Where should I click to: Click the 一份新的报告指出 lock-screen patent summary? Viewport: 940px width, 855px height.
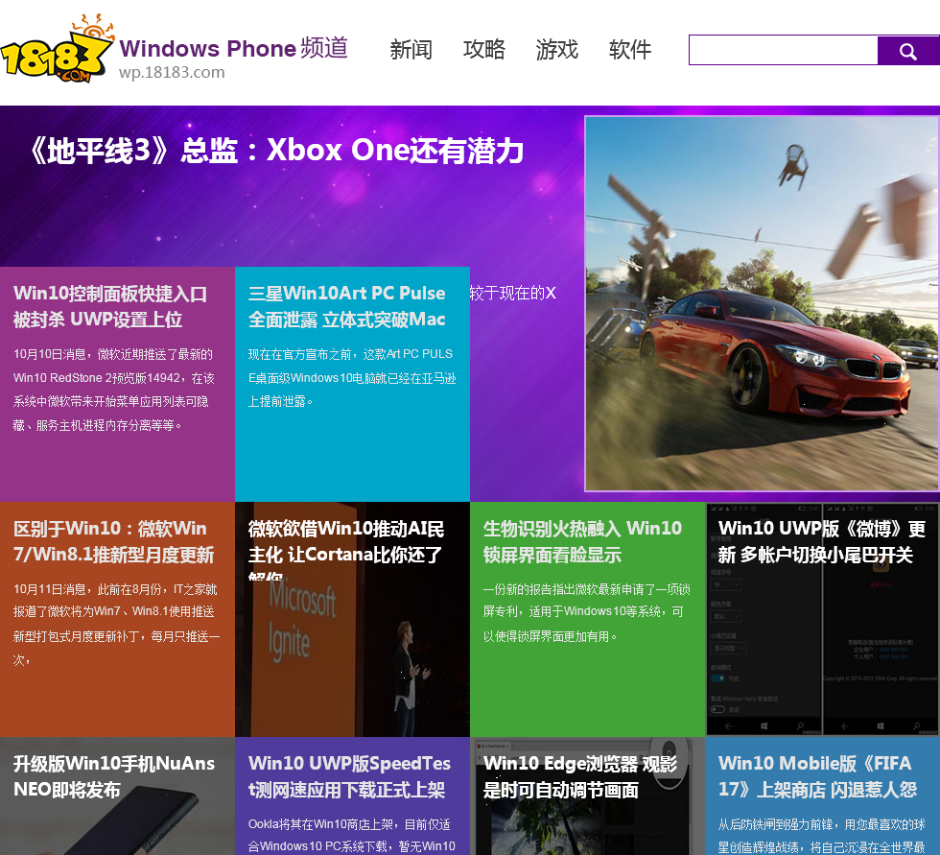(587, 613)
